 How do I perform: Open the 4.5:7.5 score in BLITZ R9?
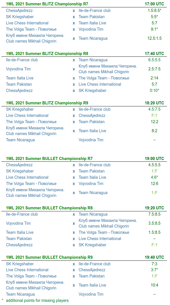[154, 109]
